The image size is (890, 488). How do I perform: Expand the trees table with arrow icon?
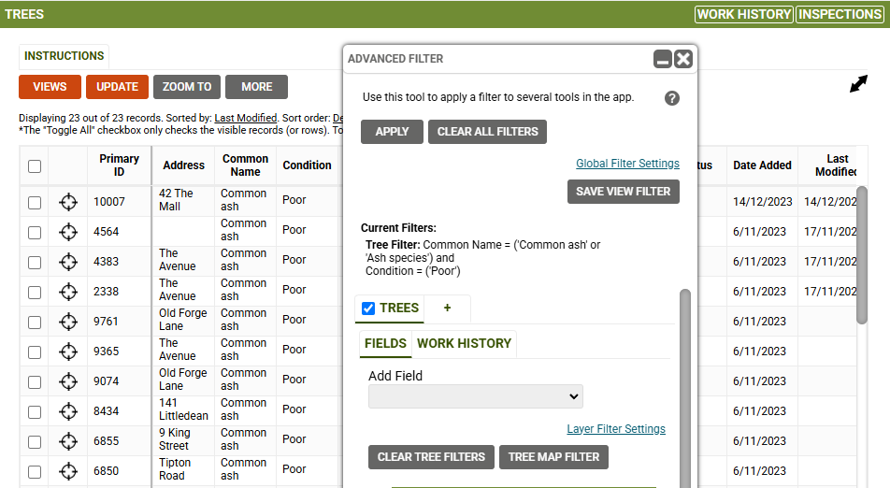point(858,84)
